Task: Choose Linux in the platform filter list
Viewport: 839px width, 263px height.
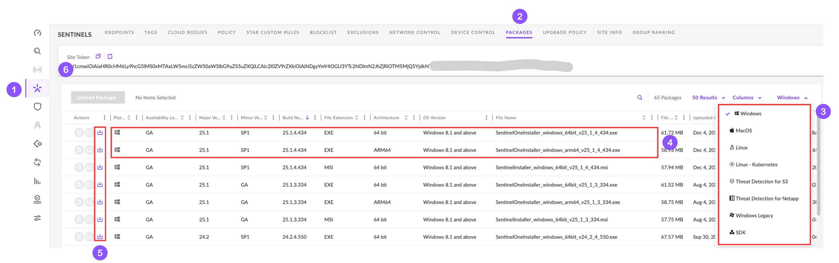Action: coord(739,147)
